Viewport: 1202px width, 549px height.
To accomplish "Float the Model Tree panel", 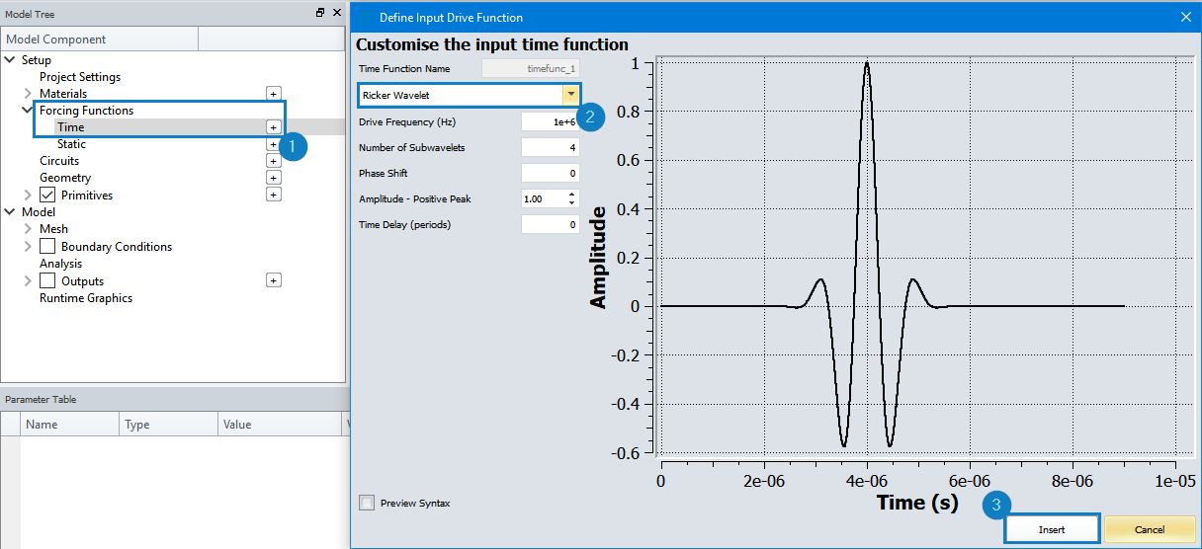I will (x=320, y=13).
